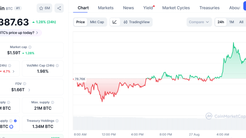The image size is (246, 138).
Task: Open Market cap info tooltip icon
Action: pos(30,47)
